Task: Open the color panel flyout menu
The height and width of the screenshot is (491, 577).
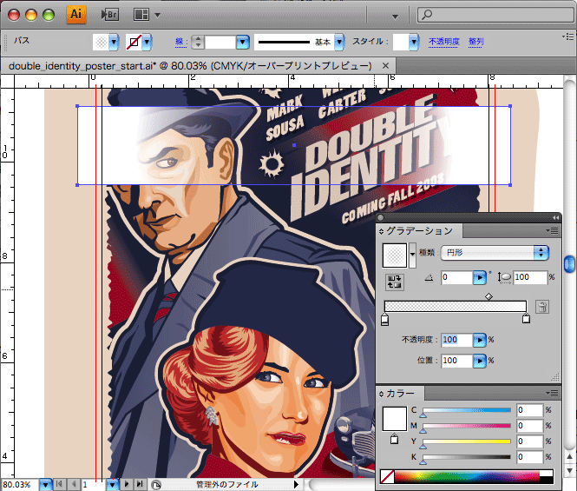Action: 553,393
